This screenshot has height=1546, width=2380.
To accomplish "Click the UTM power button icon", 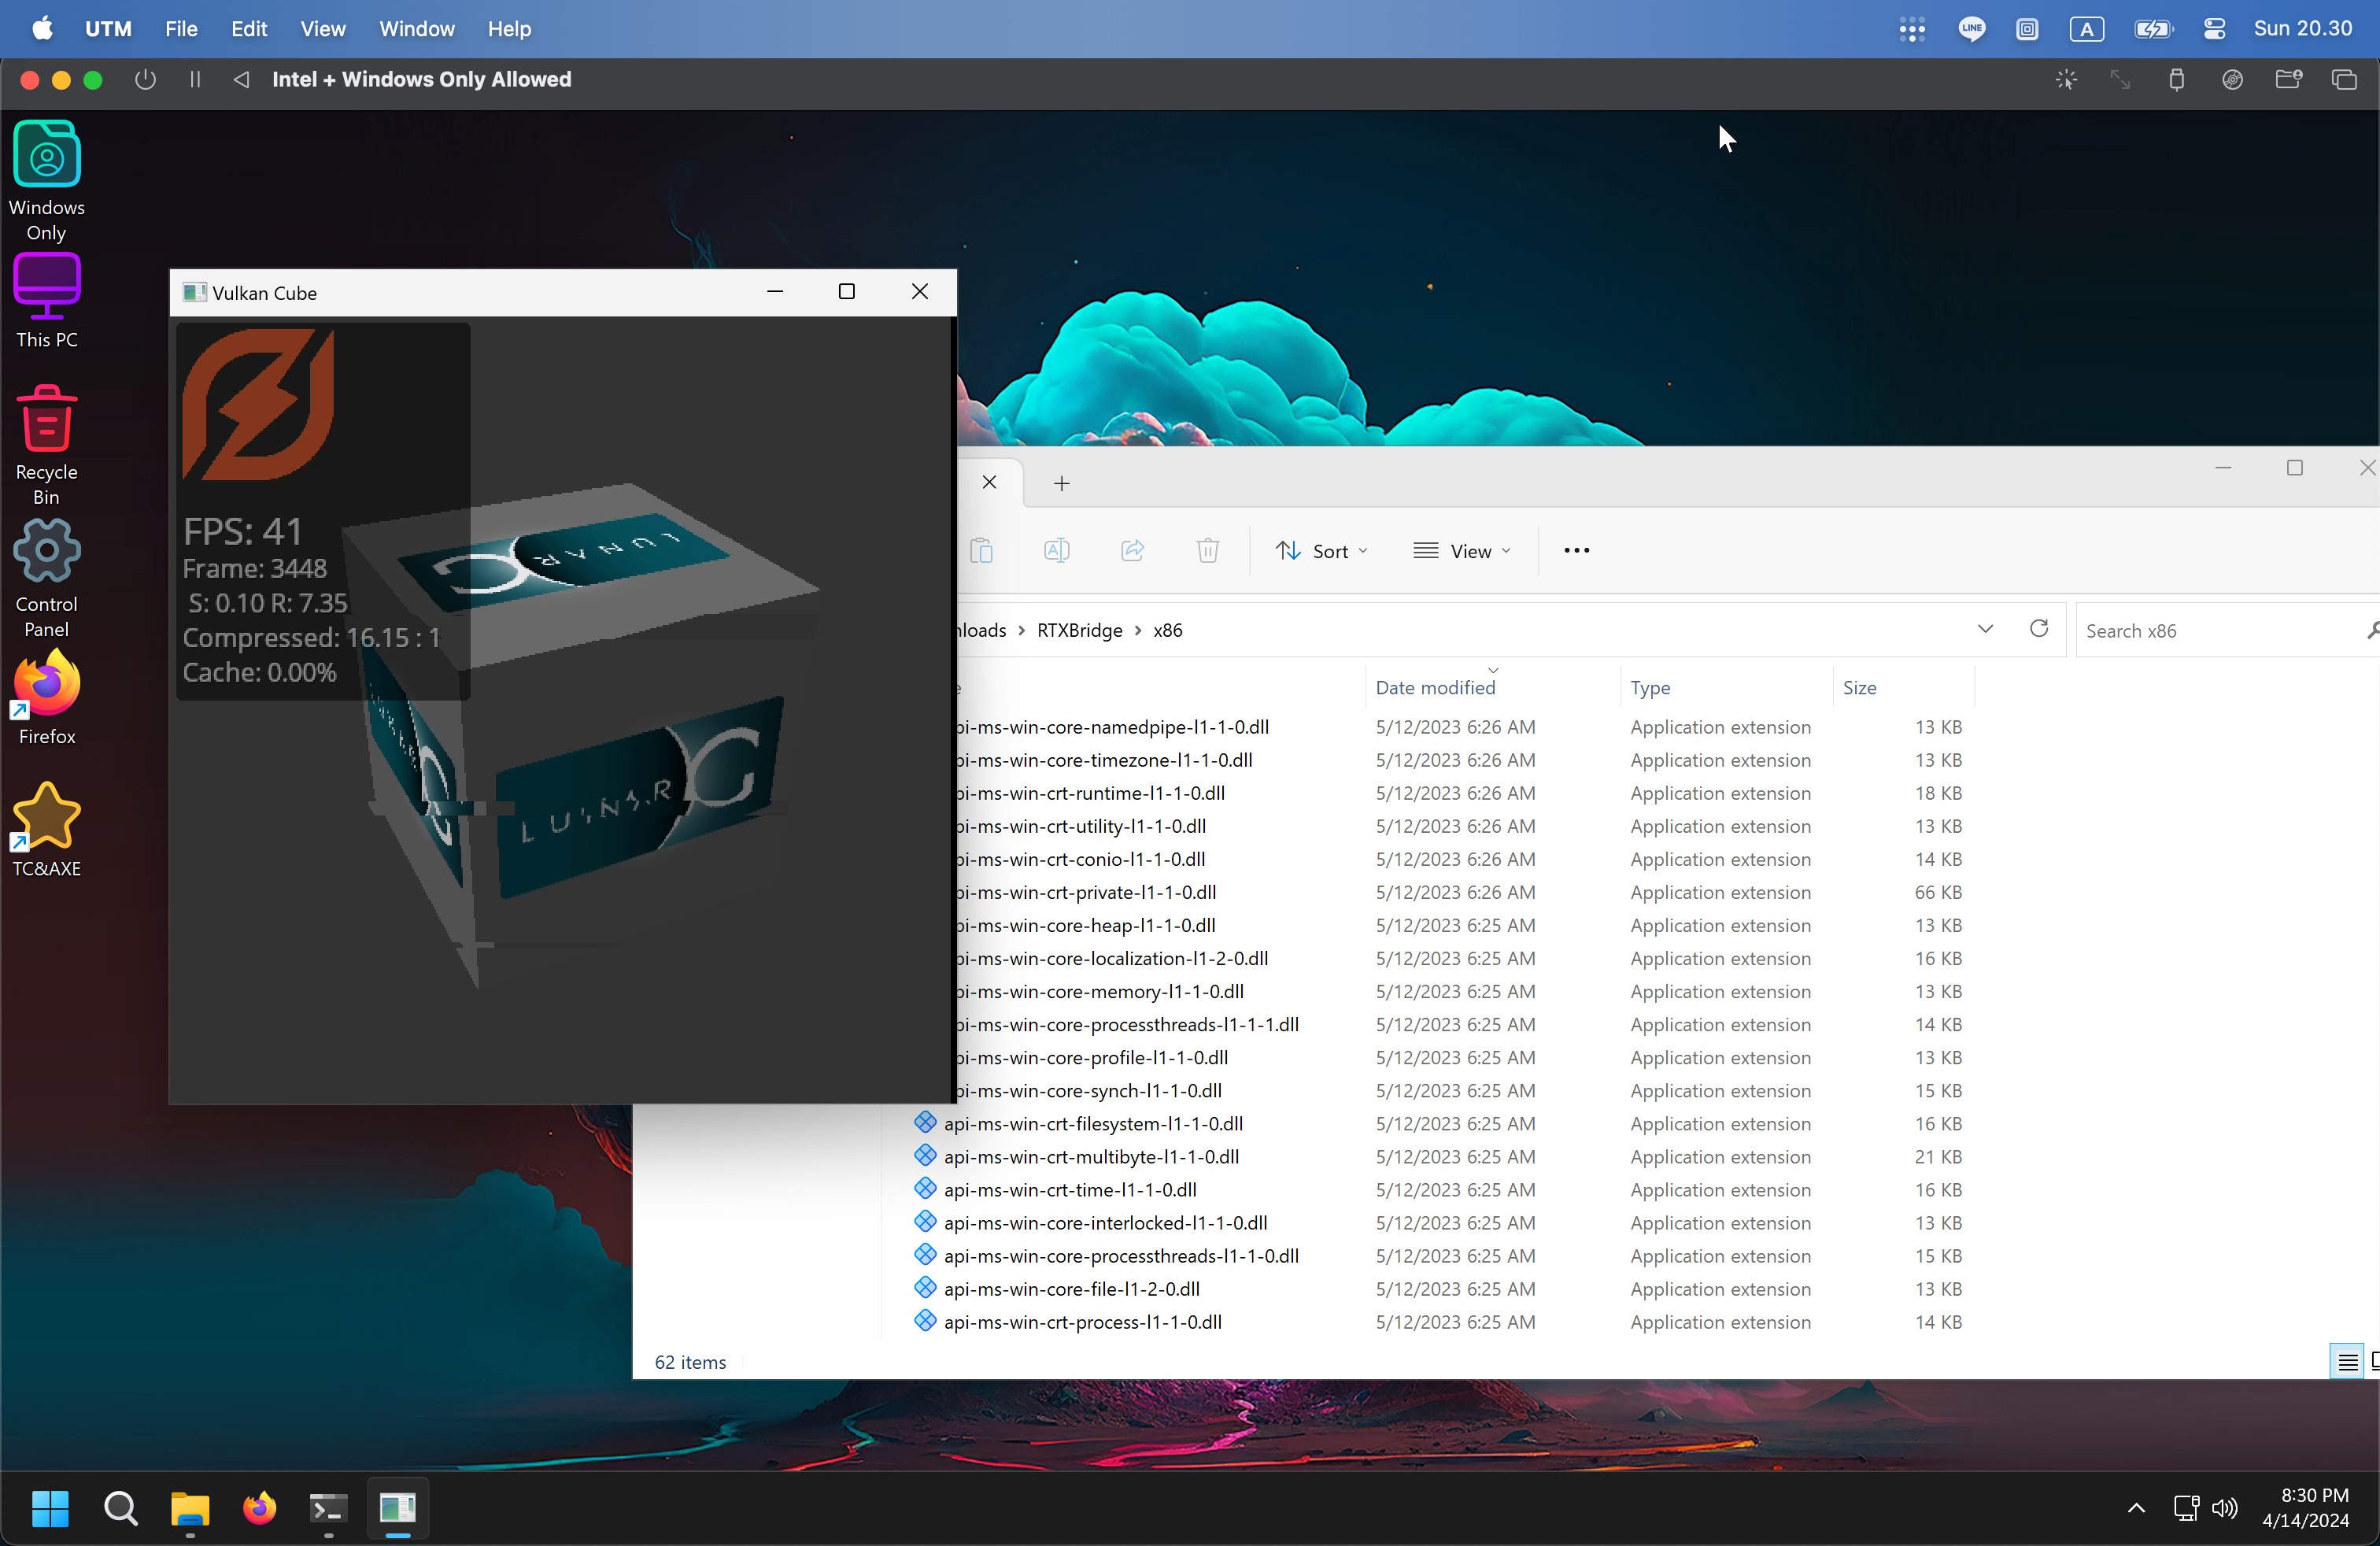I will [145, 79].
